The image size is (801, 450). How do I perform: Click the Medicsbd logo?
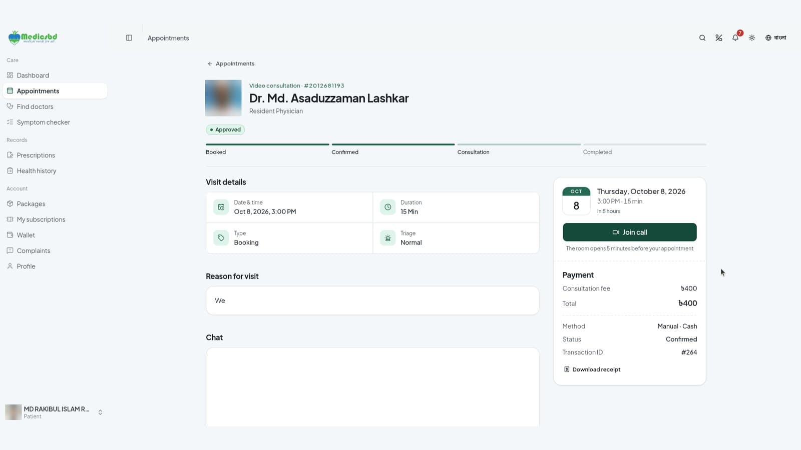click(x=33, y=37)
